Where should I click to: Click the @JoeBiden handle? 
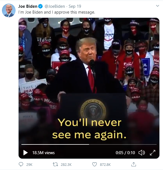coord(55,6)
